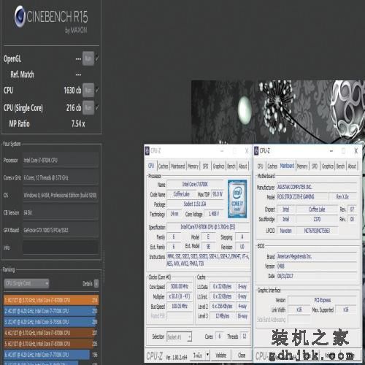The width and height of the screenshot is (365, 365).
Task: Close the left CPU-Z window with X
Action: (x=247, y=151)
